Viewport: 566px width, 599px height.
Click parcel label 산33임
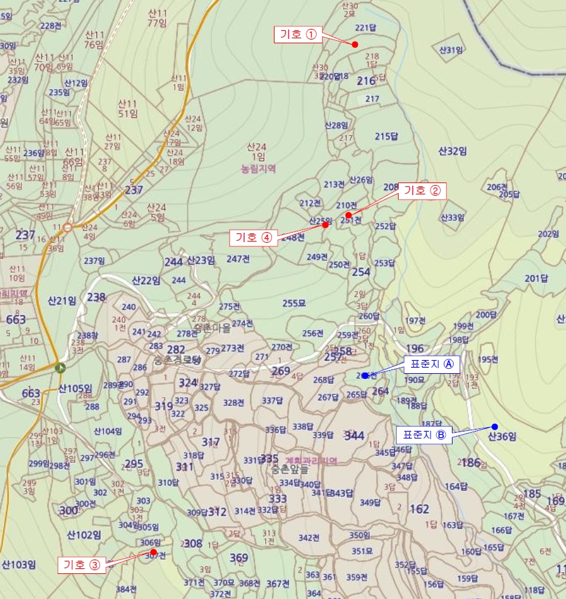click(453, 218)
